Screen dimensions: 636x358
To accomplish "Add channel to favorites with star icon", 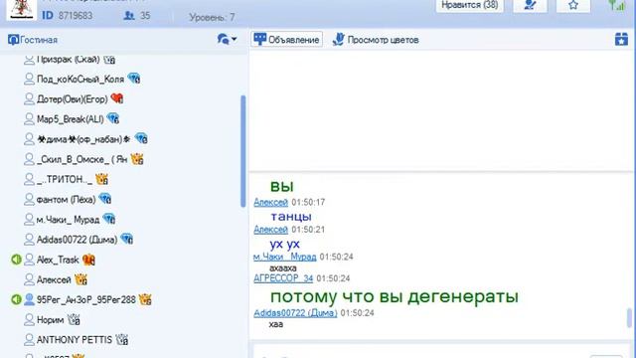I will pyautogui.click(x=572, y=5).
